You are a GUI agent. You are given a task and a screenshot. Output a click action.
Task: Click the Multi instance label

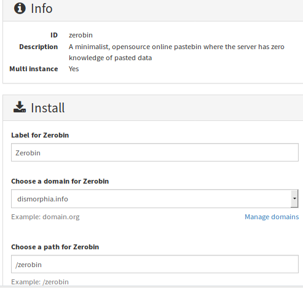pyautogui.click(x=34, y=69)
